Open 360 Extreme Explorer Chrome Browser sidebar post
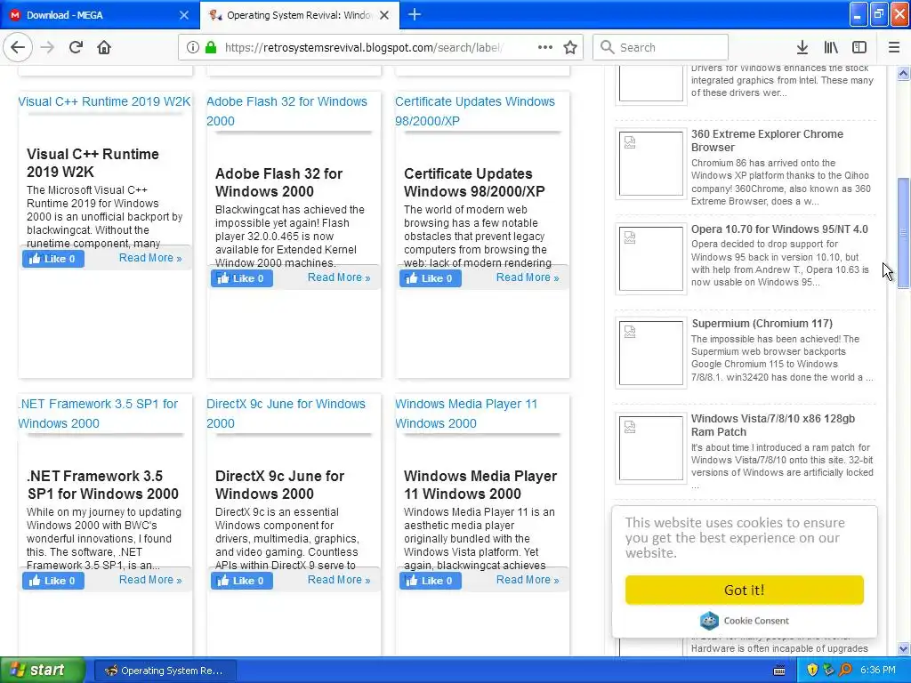911x683 pixels. click(x=767, y=141)
